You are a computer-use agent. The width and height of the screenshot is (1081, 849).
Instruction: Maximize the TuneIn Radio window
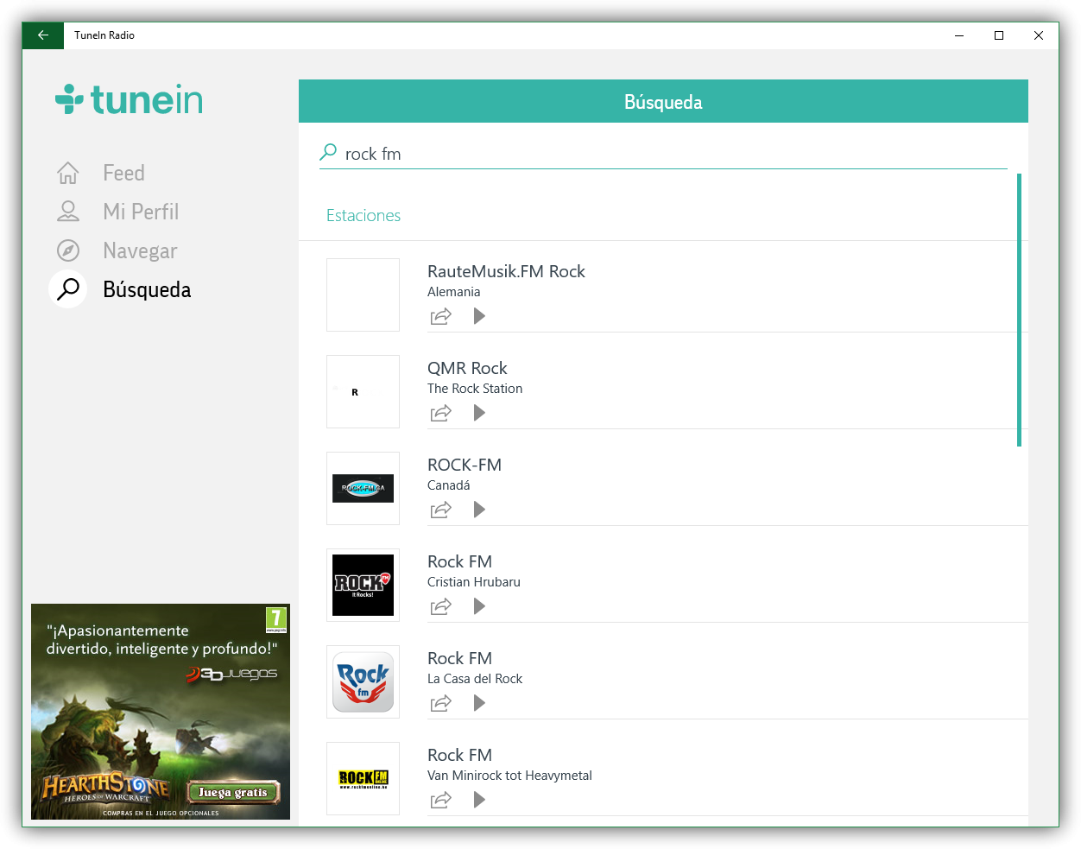(x=999, y=35)
